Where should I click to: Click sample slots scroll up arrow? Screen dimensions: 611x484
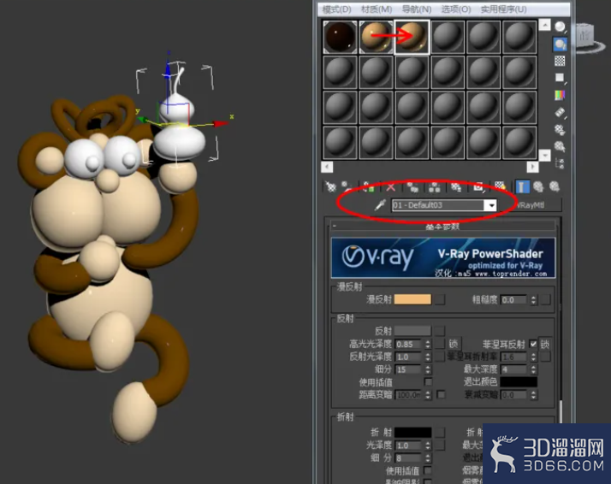click(544, 26)
